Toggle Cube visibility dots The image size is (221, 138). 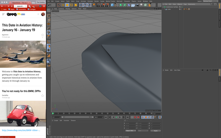[x=181, y=9]
